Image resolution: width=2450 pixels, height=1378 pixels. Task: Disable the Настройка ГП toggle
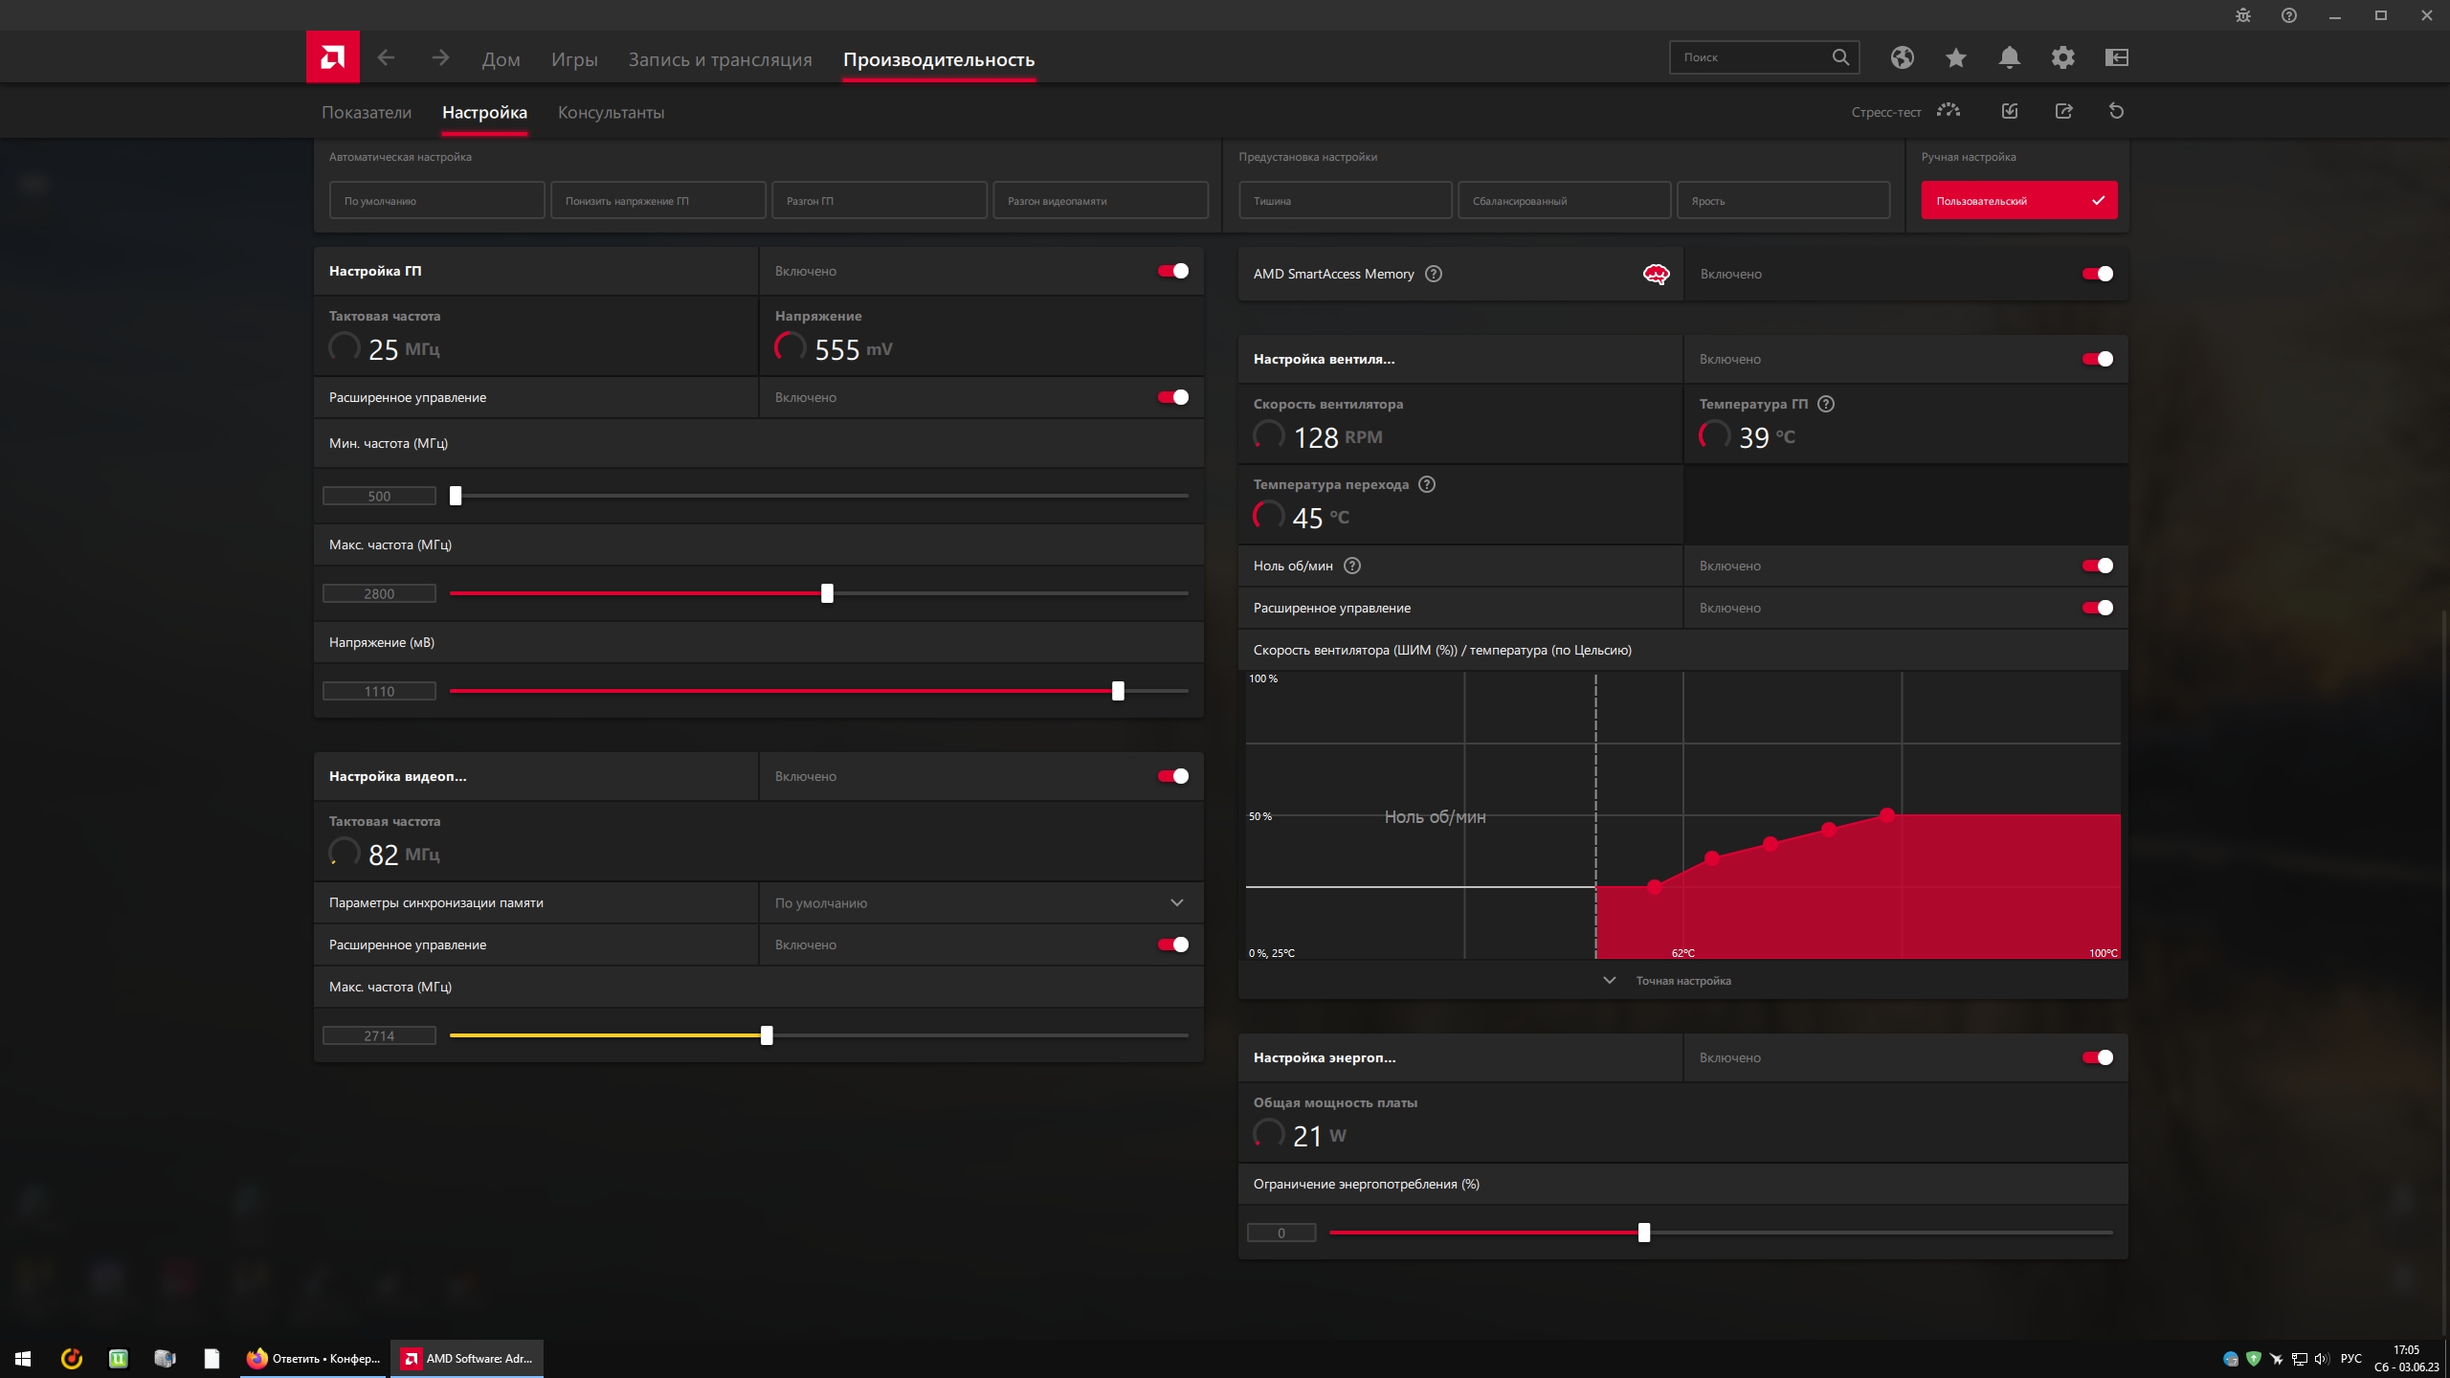pos(1173,271)
